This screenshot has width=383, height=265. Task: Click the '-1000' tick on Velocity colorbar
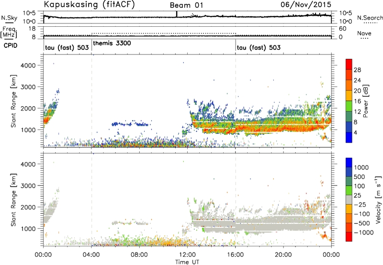coord(364,232)
